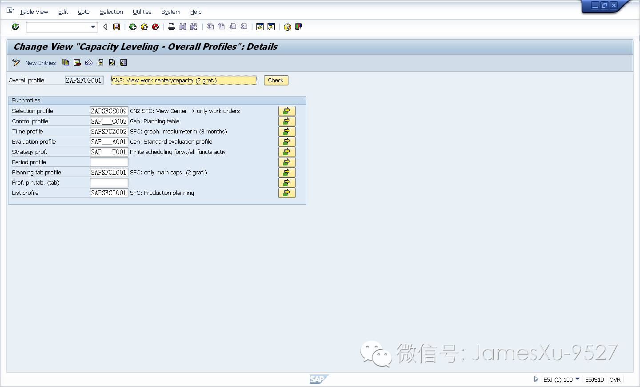Collapse the command field with the triangle arrow
The width and height of the screenshot is (640, 387).
click(105, 27)
